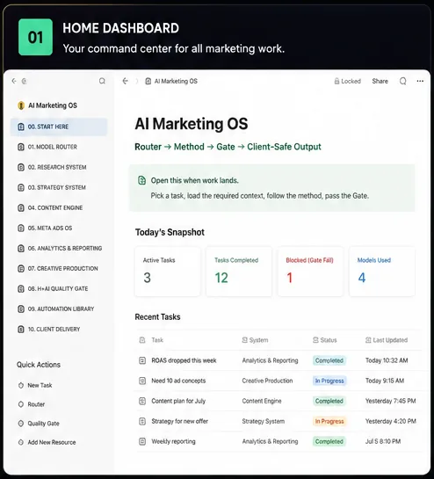434x479 pixels.
Task: Open the Weekly reporting task
Action: [173, 441]
